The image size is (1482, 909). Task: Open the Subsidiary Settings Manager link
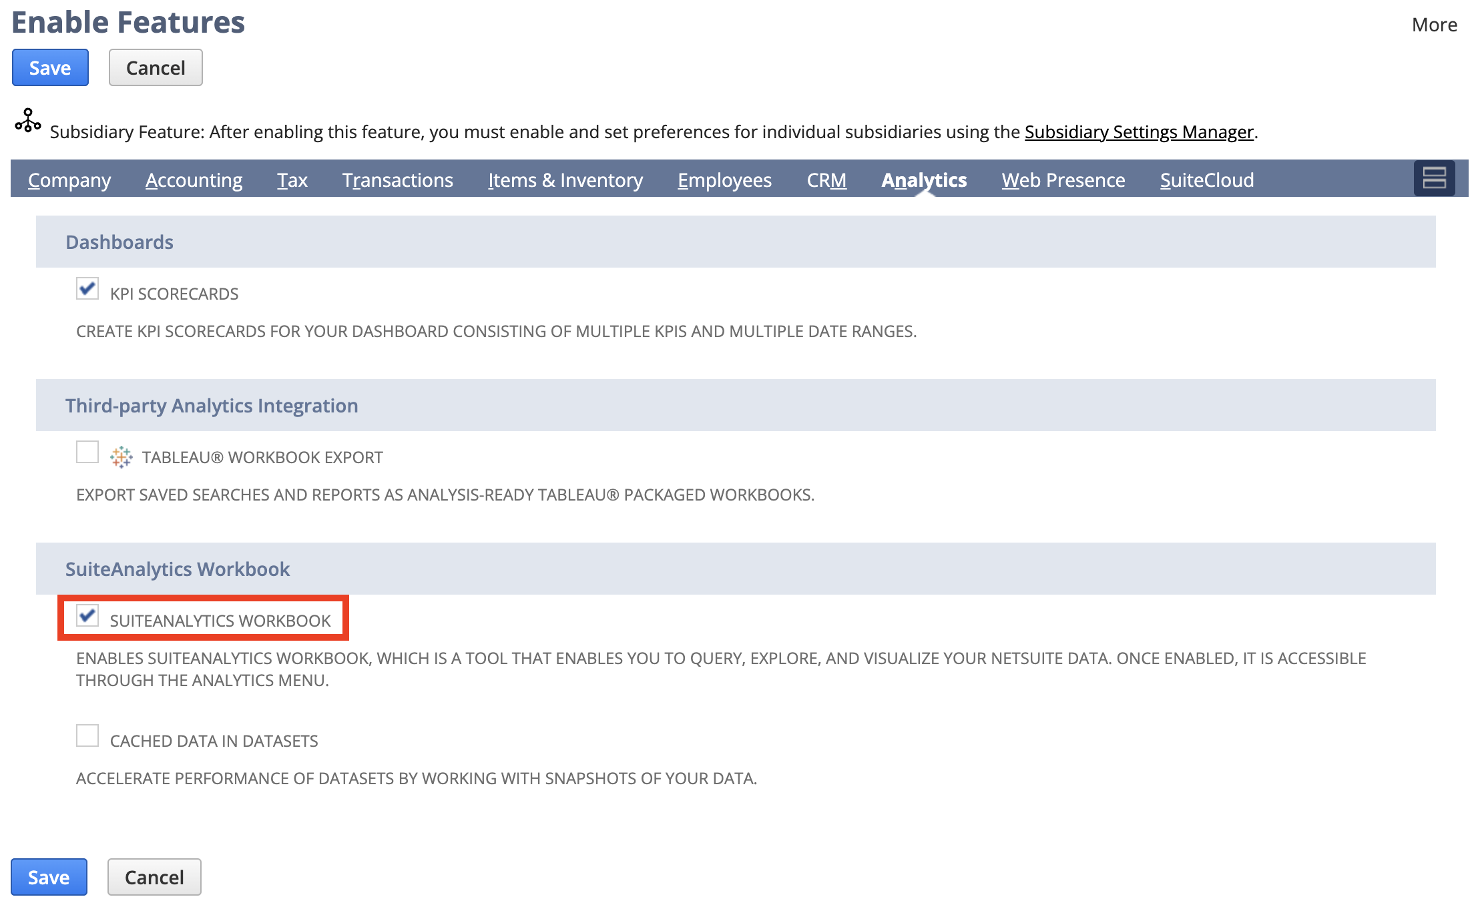pos(1138,132)
